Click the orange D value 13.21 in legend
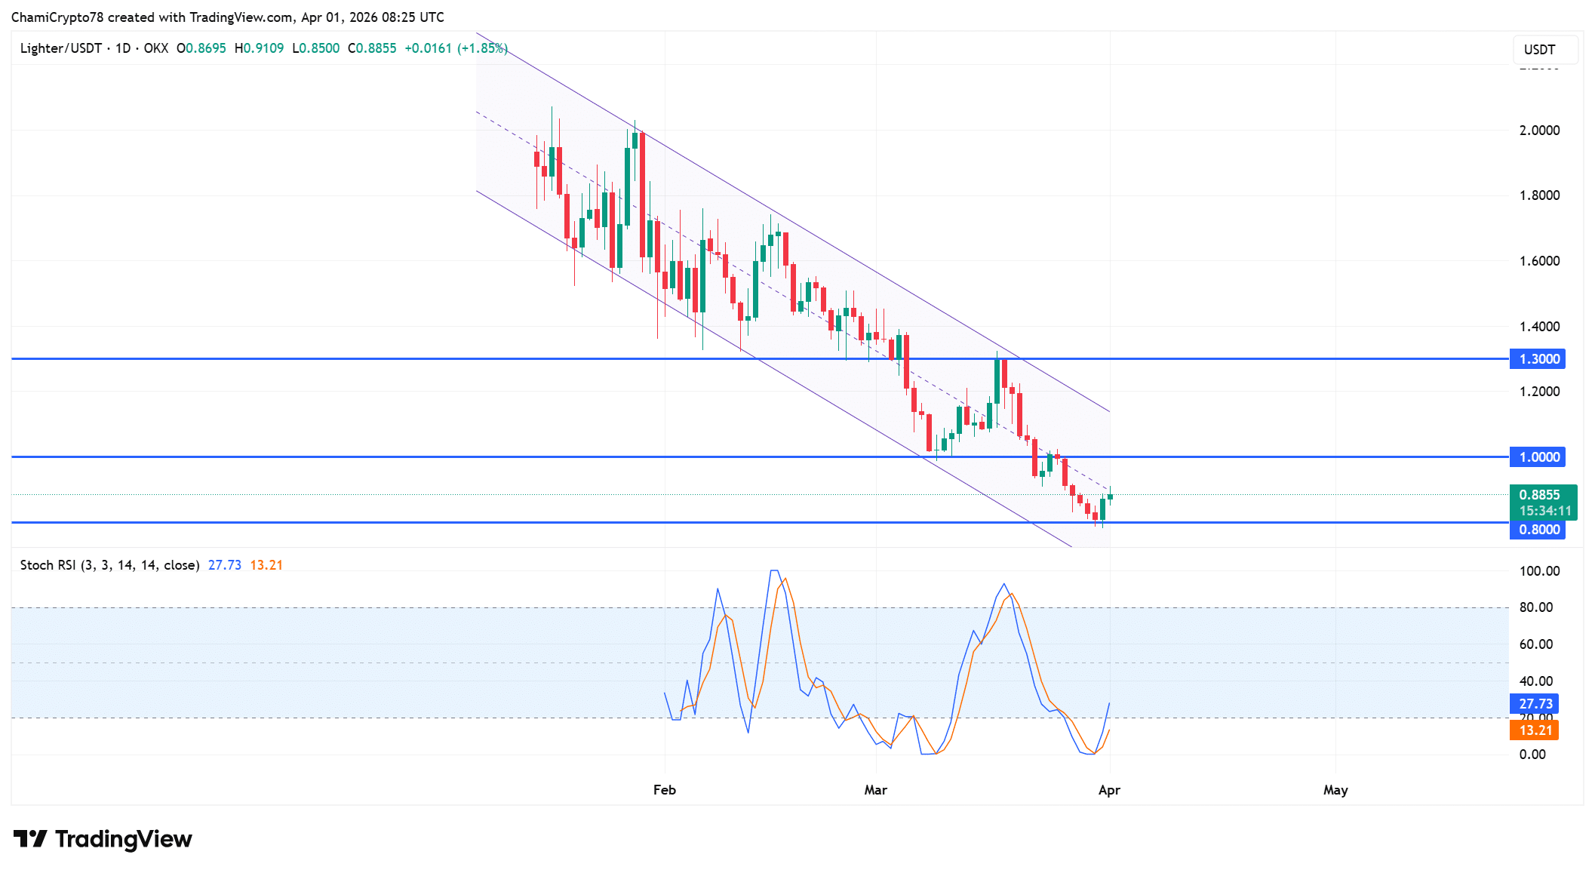This screenshot has height=873, width=1595. (x=266, y=565)
